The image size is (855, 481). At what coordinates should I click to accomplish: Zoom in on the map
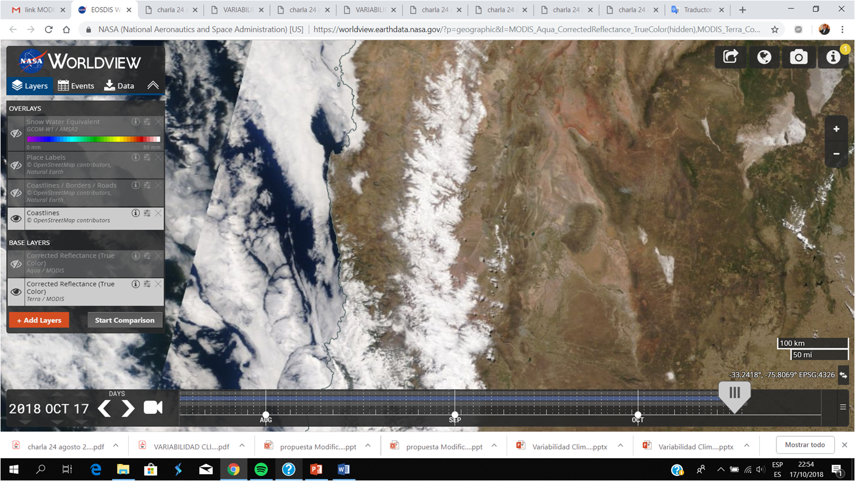pos(836,129)
